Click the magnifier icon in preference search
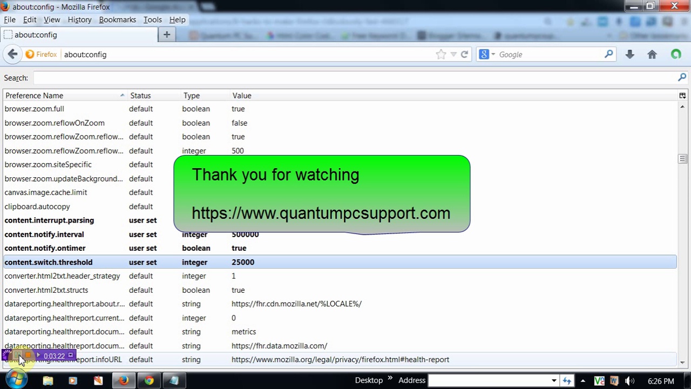Screen dimensions: 691x389 click(682, 78)
